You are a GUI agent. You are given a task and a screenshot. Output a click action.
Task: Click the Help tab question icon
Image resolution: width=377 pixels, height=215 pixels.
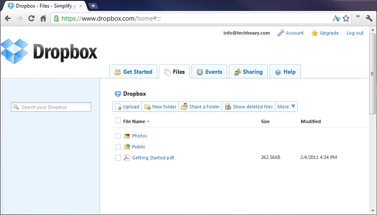coord(278,72)
